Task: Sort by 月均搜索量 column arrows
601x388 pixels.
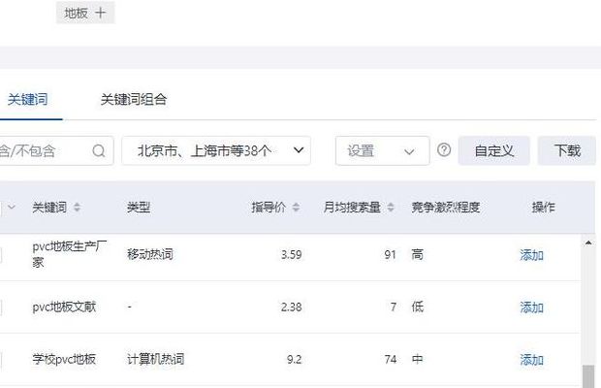Action: 391,208
